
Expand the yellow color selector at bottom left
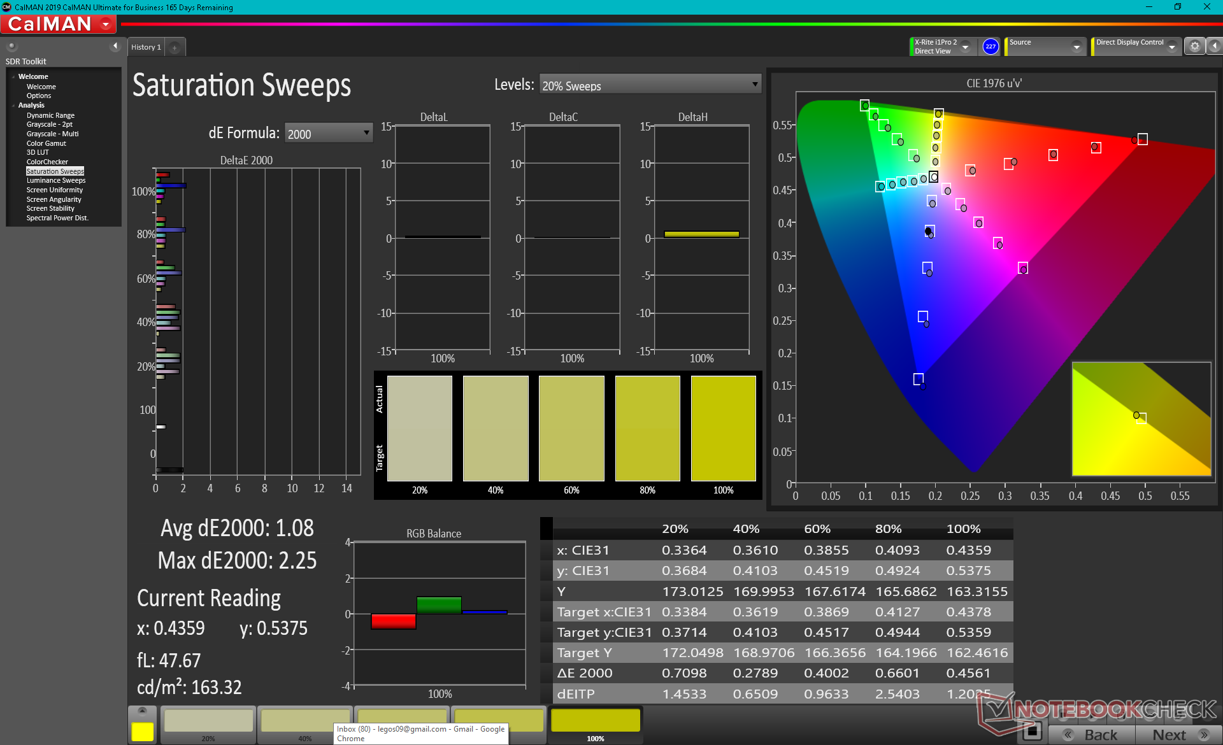point(142,711)
